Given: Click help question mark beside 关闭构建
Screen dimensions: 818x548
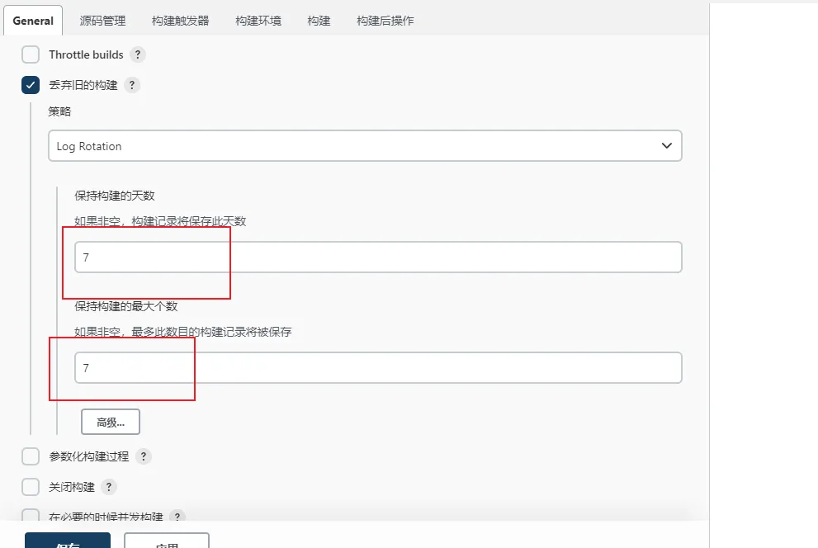Looking at the screenshot, I should pyautogui.click(x=109, y=487).
